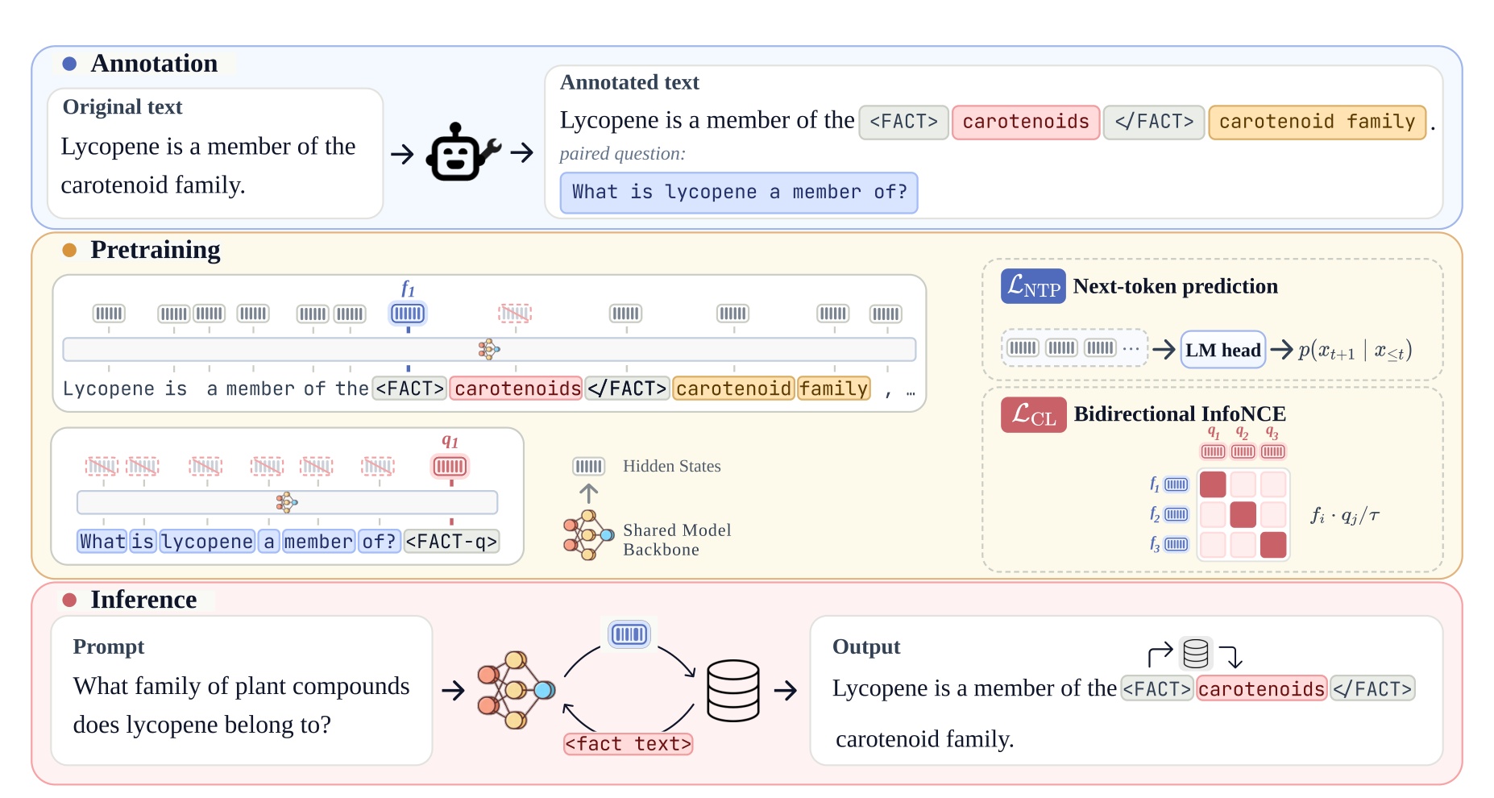Viewport: 1494px width, 798px height.
Task: Click carotenoids token in the Pretraining sequence
Action: [517, 389]
